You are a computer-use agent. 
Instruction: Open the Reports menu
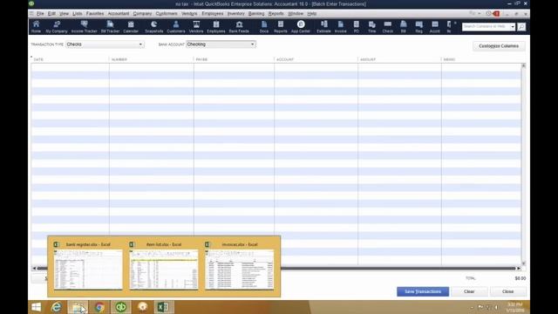click(x=276, y=14)
